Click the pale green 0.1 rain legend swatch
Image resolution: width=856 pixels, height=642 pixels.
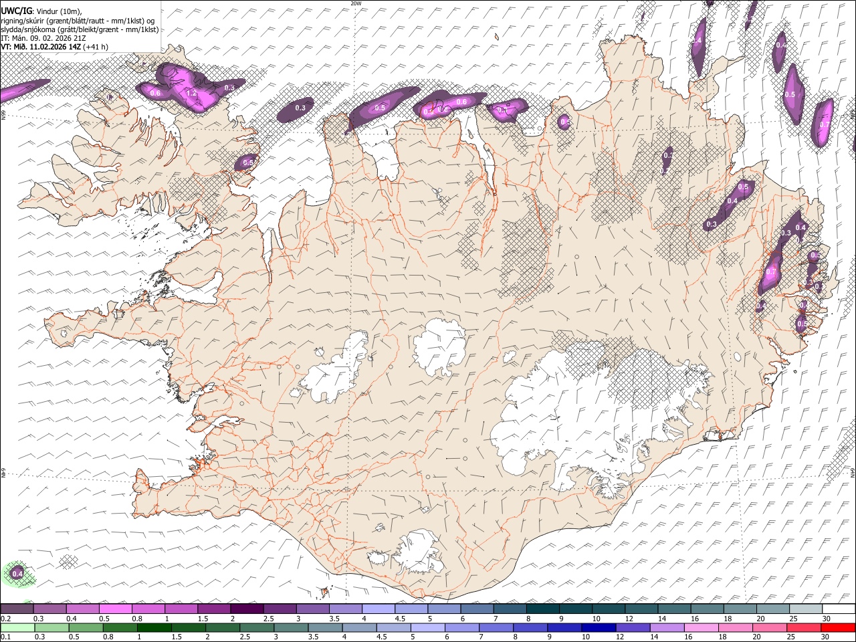tap(17, 627)
